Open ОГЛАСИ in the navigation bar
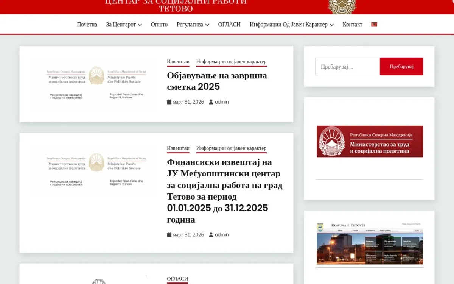Screen dimensions: 454x284 (229, 24)
